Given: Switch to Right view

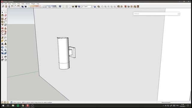Looking at the screenshot, I should click(12, 6).
